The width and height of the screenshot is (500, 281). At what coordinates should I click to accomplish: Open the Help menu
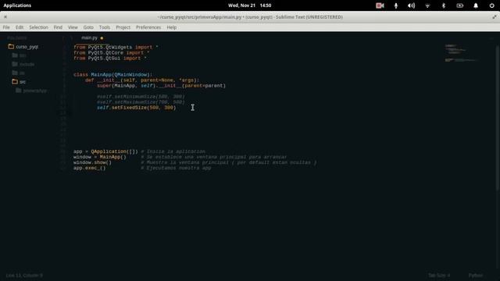click(172, 27)
